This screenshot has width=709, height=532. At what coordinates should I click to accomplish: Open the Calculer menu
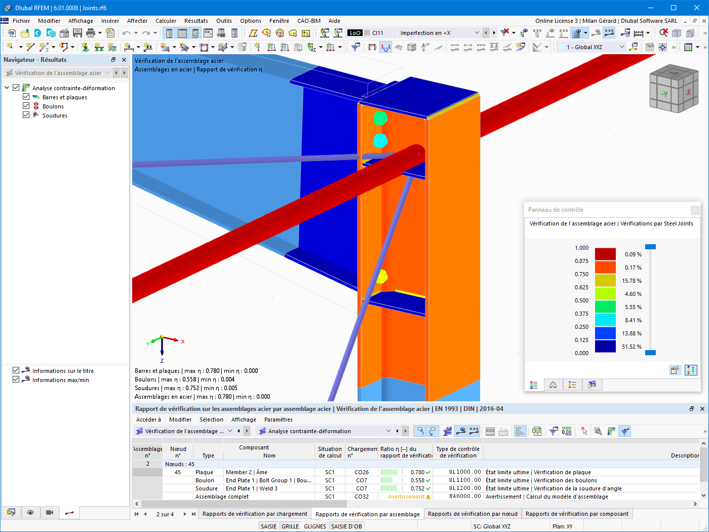point(166,21)
